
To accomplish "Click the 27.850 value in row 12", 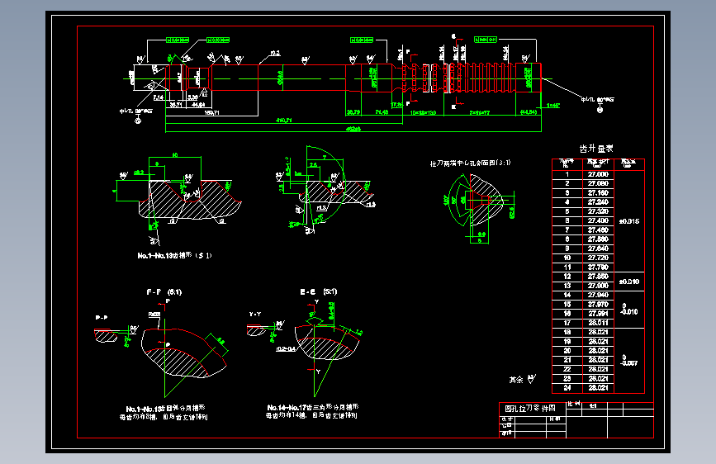I will click(x=598, y=277).
